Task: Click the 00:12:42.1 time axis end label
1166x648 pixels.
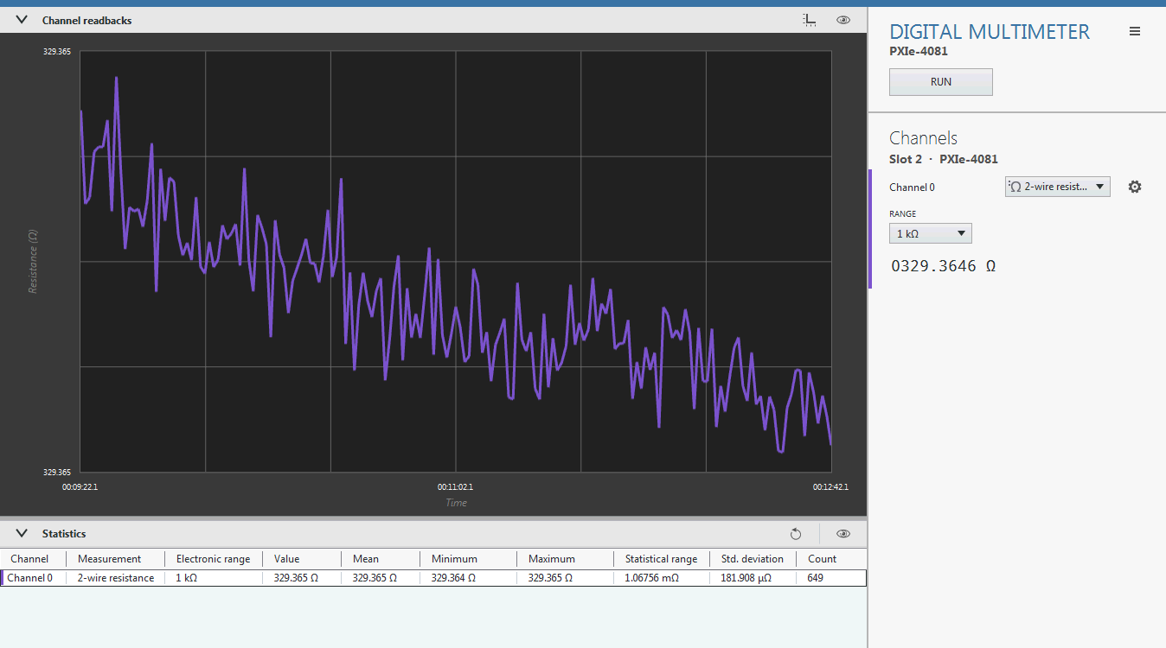Action: click(830, 486)
